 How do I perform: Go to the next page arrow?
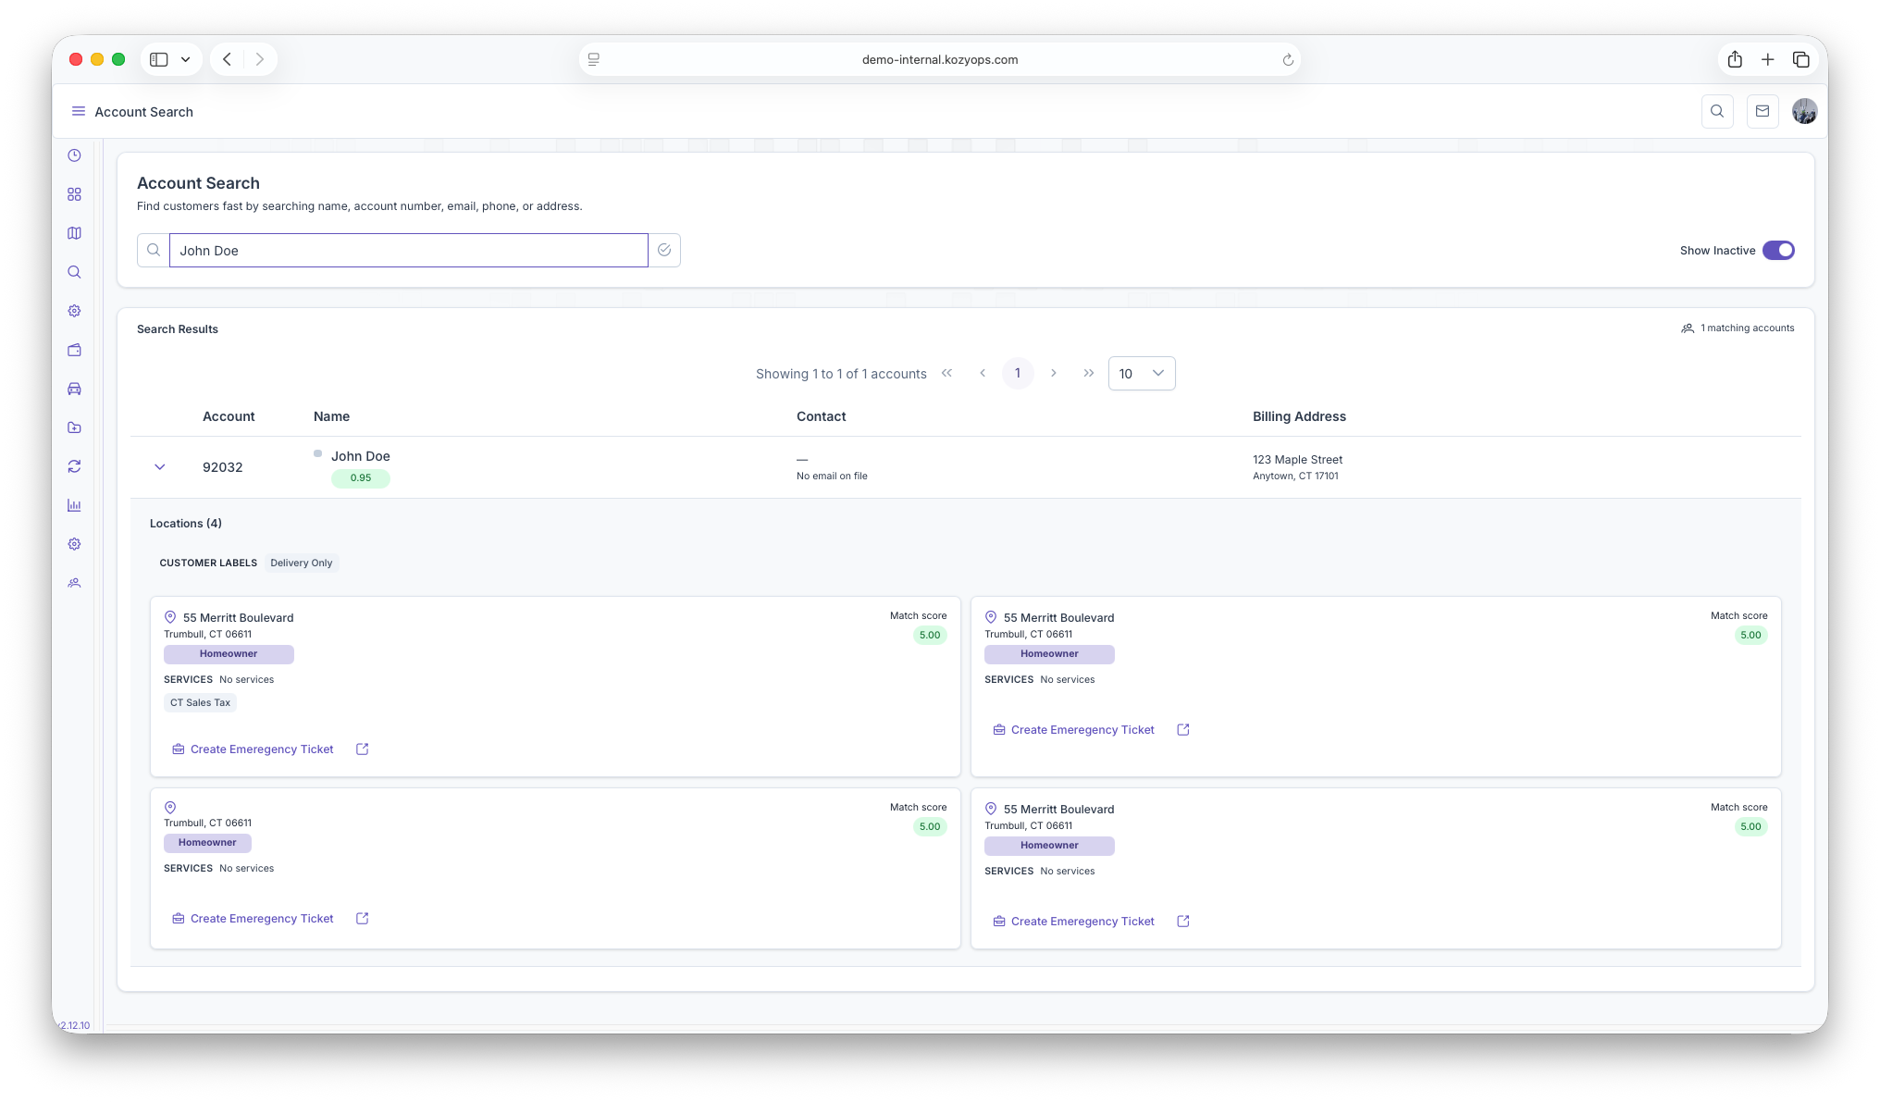pos(1053,373)
